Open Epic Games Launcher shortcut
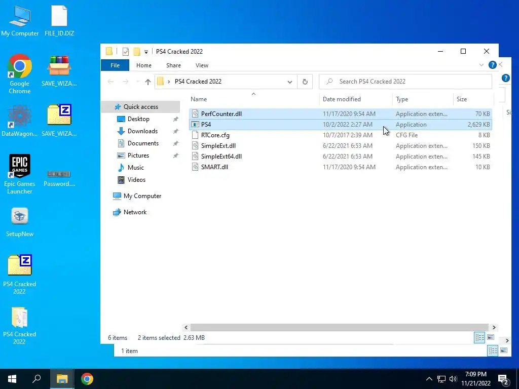Screen dimensions: 519x389 [20, 174]
